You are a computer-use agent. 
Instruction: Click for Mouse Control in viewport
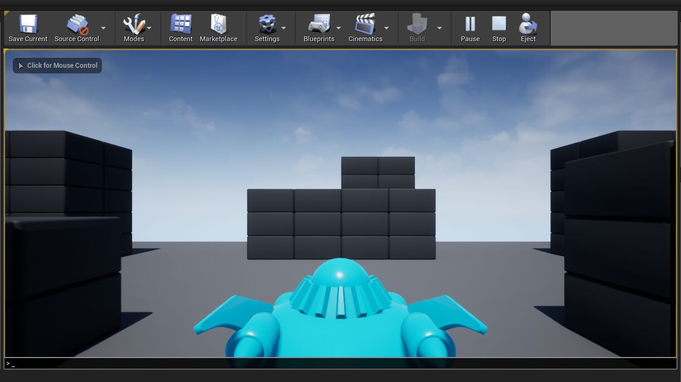[x=57, y=65]
